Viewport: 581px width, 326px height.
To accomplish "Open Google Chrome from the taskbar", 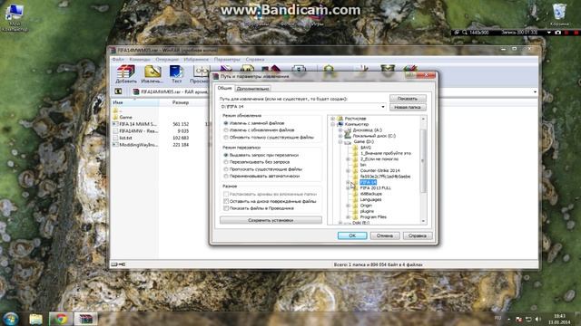I will (61, 319).
